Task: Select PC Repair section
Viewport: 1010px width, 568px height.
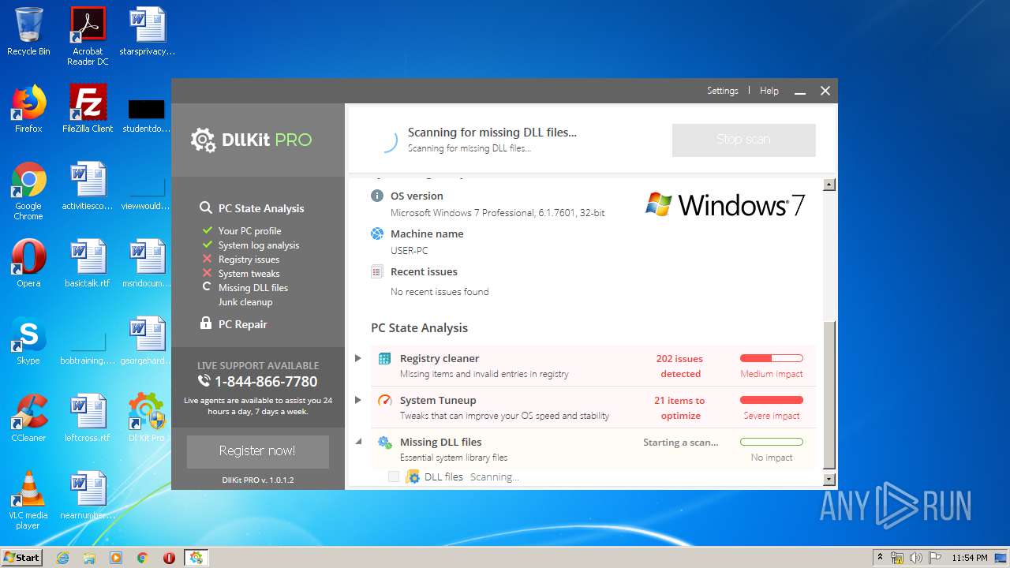Action: (243, 324)
